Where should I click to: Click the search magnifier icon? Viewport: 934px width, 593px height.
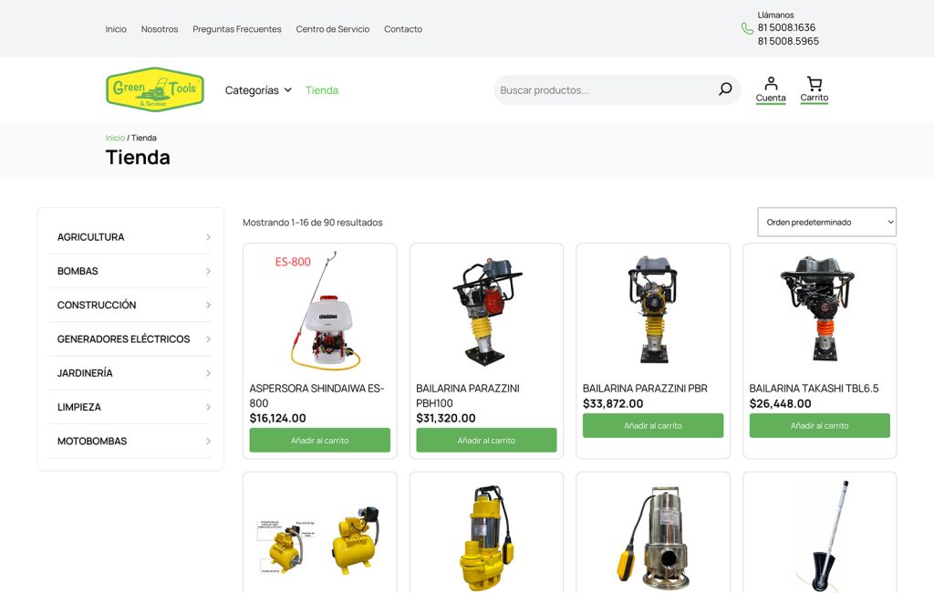(724, 89)
